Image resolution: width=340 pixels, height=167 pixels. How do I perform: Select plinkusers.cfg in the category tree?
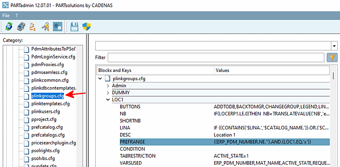pyautogui.click(x=45, y=111)
